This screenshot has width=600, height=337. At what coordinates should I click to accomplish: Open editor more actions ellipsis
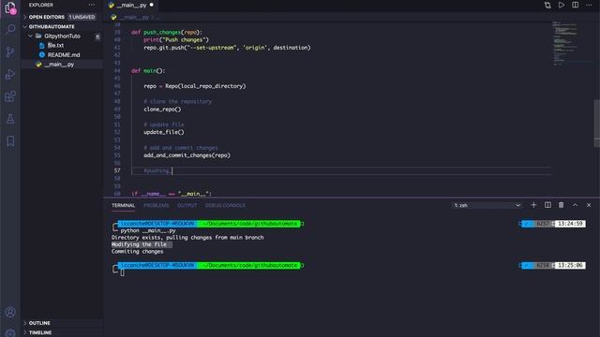tap(589, 5)
